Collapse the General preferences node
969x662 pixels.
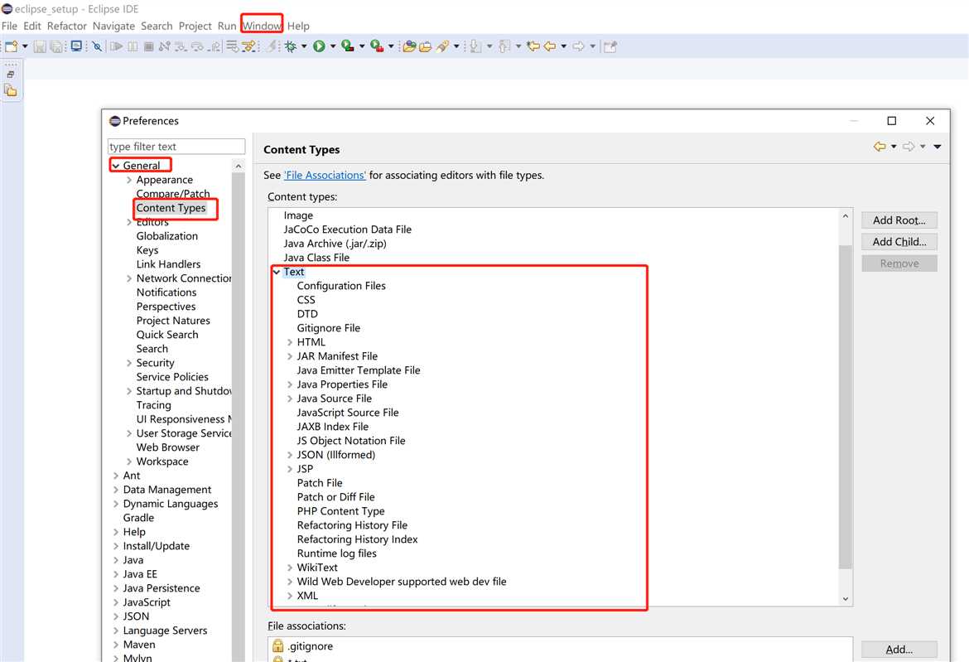(x=116, y=166)
